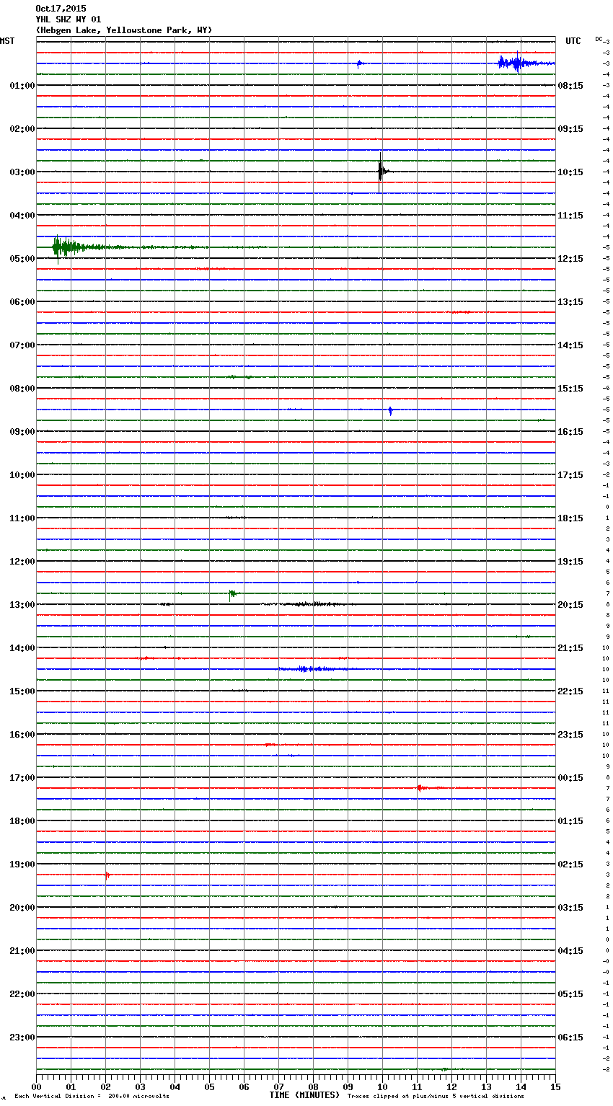Click the red event on the 17:15 trace

tap(425, 788)
